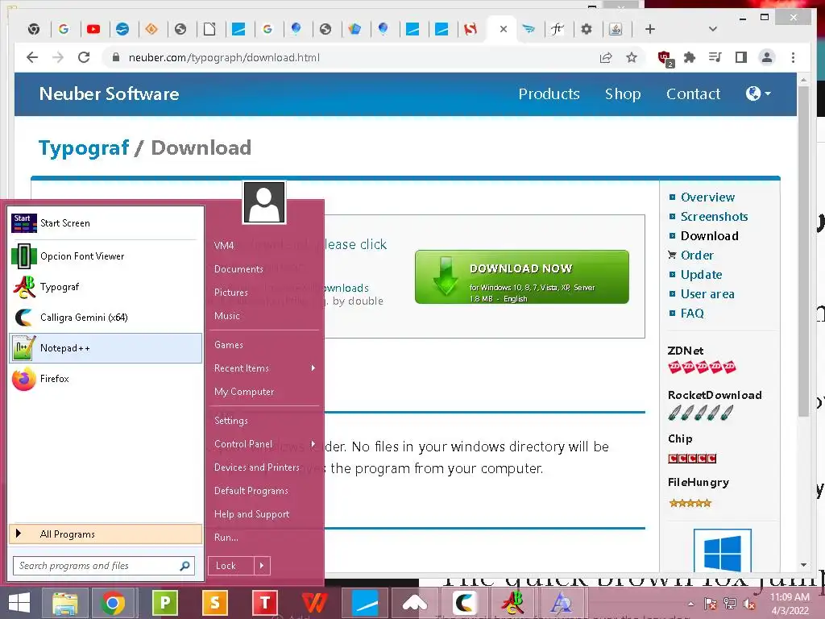825x619 pixels.
Task: Open the Extensions puzzle icon
Action: point(690,57)
